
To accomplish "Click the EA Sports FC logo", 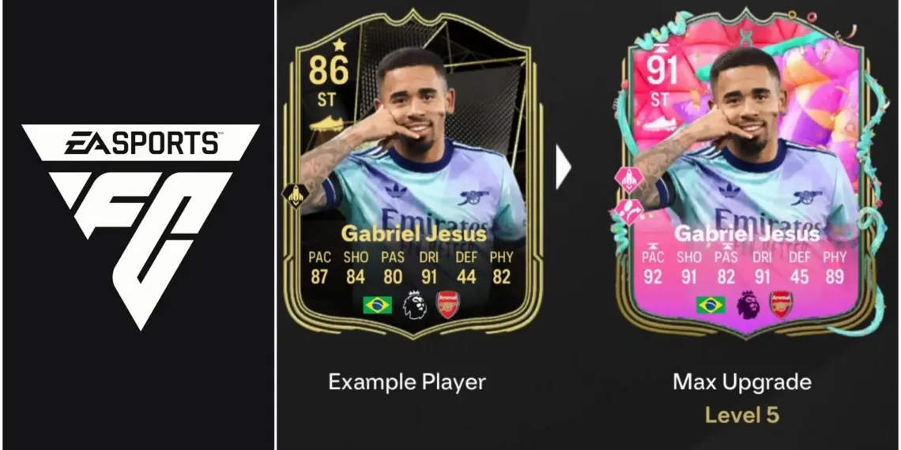I will 140,226.
